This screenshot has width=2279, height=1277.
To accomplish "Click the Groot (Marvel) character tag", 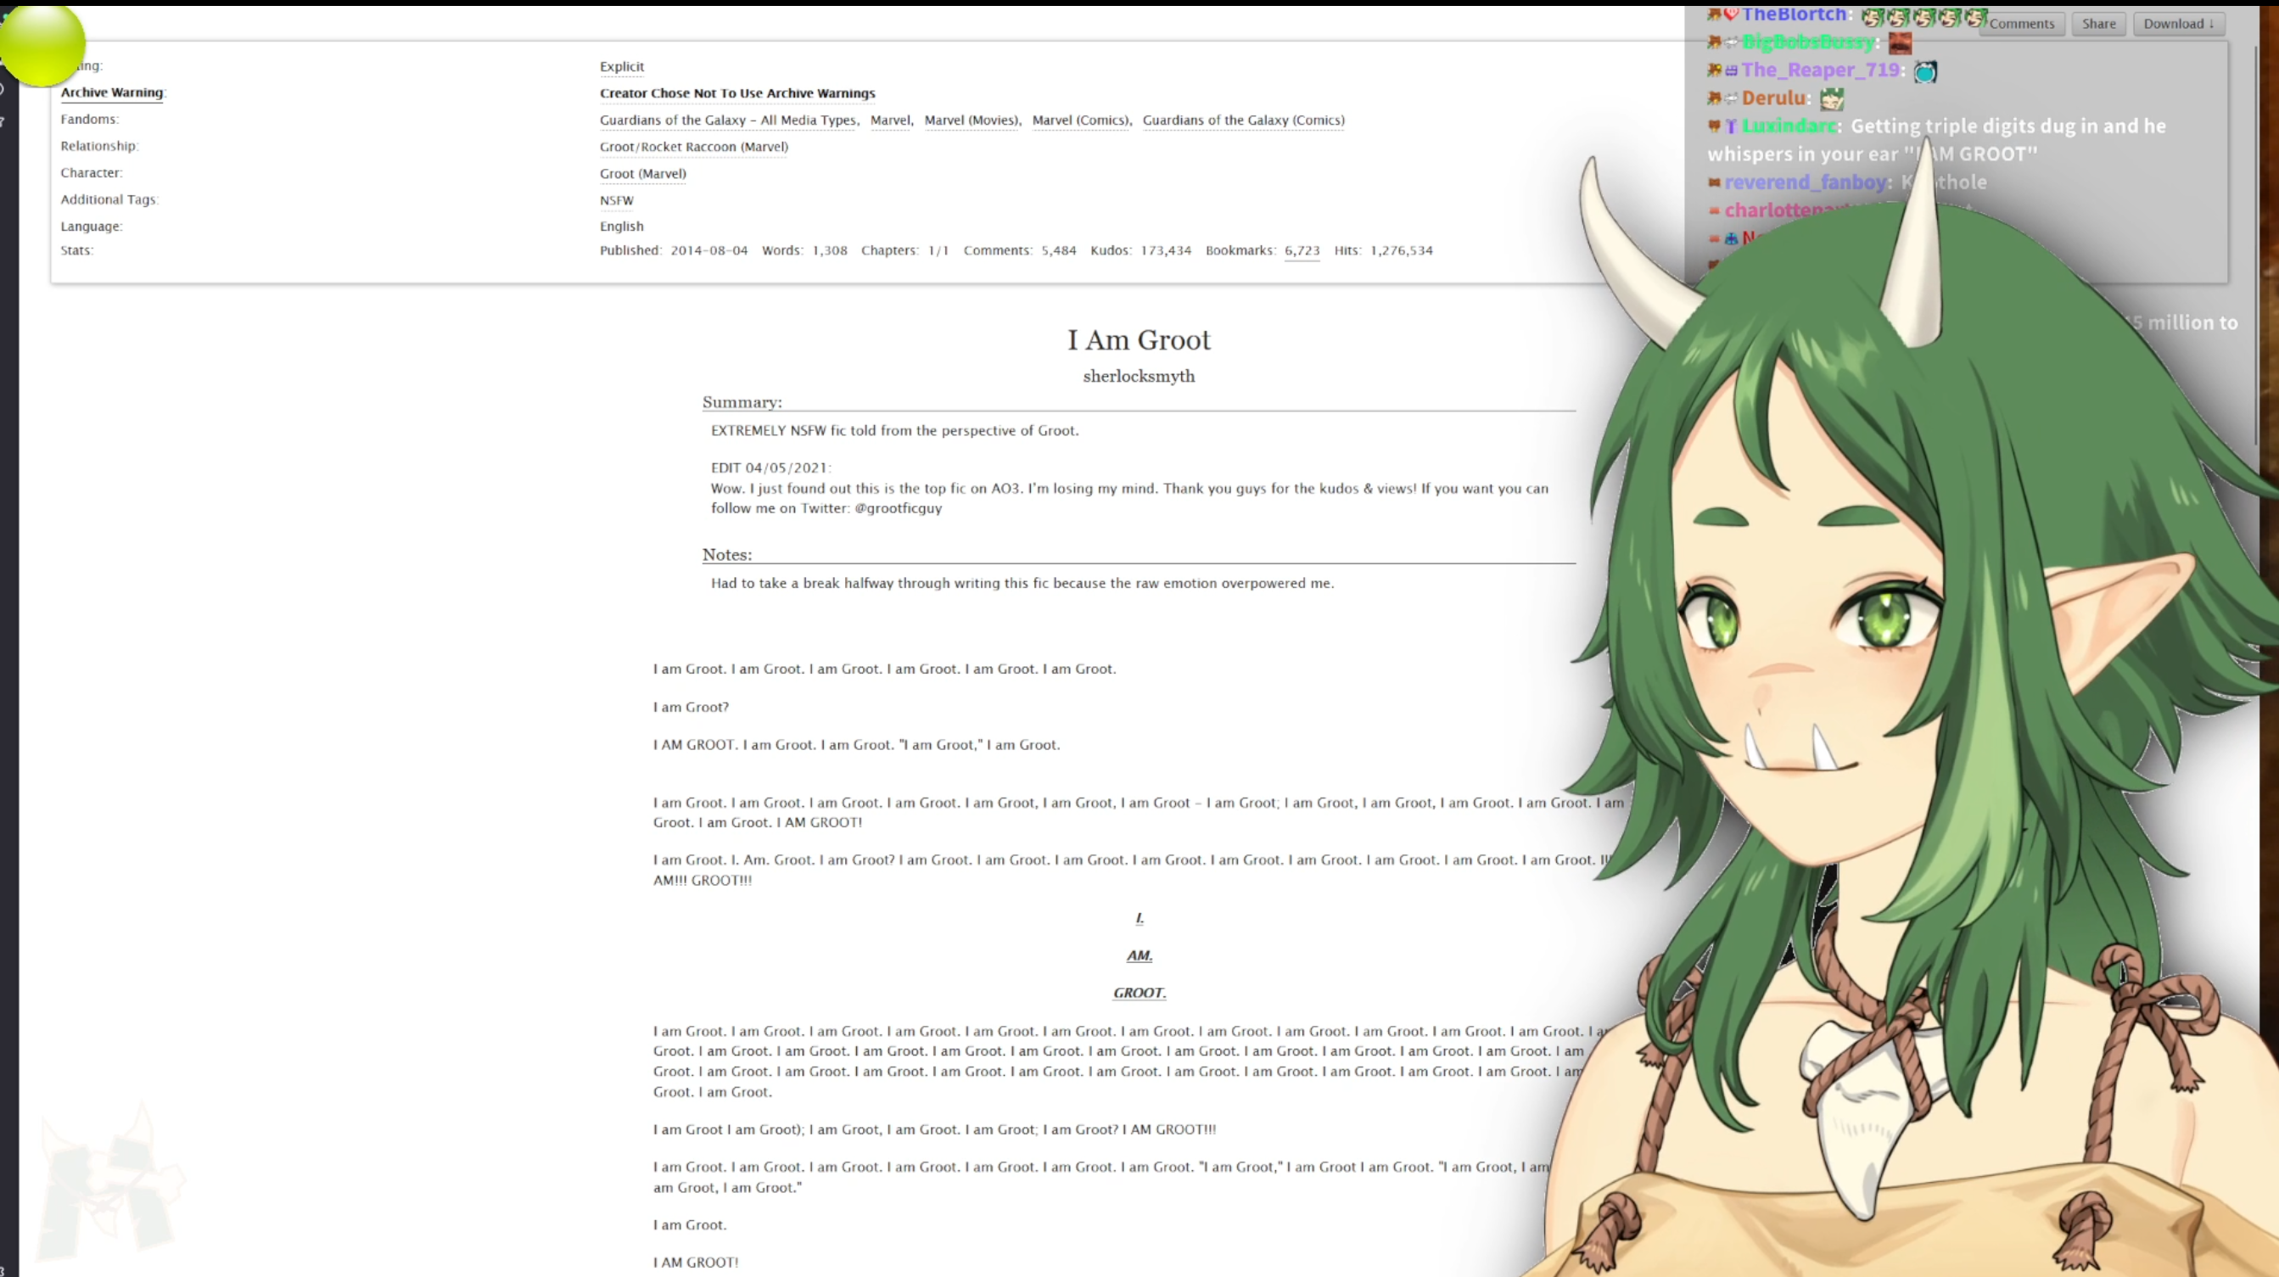I will click(x=642, y=173).
